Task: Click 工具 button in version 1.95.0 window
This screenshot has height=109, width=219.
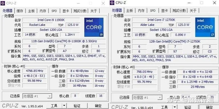Action: (x=54, y=106)
